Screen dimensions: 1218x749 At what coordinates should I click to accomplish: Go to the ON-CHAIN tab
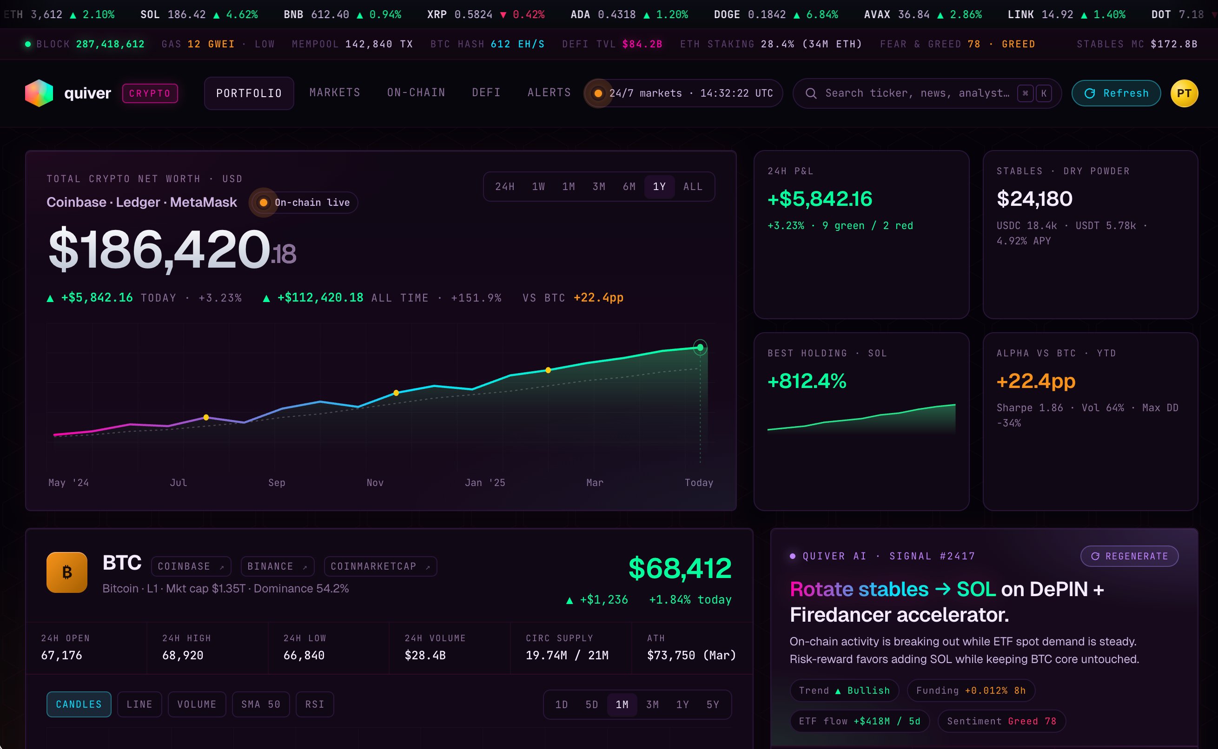[x=416, y=92]
